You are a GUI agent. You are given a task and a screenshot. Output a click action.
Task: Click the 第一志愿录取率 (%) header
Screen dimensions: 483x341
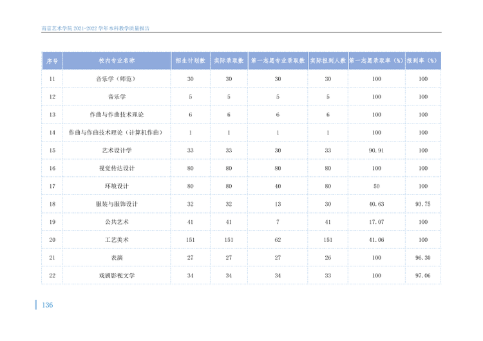[x=377, y=61]
